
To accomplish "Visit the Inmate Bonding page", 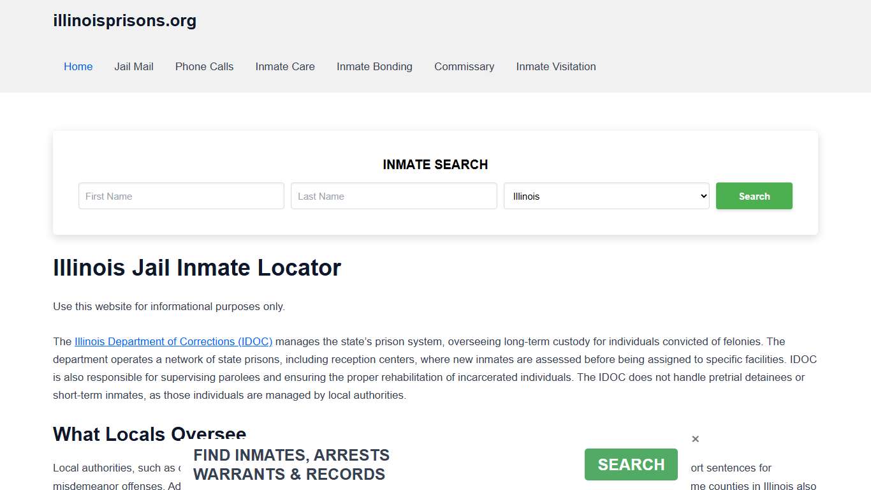I will pos(374,66).
